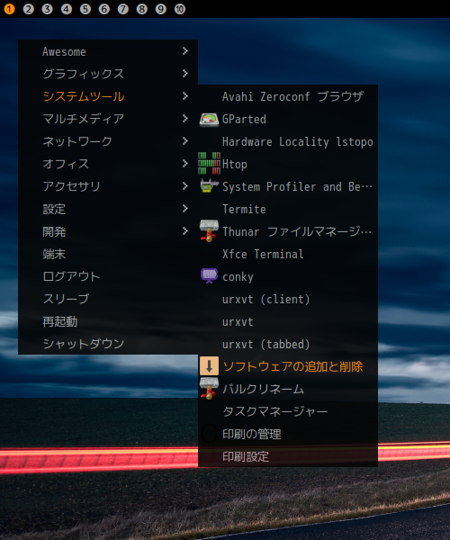Open the グラフィックス menu entry
Image resolution: width=450 pixels, height=540 pixels.
point(108,74)
